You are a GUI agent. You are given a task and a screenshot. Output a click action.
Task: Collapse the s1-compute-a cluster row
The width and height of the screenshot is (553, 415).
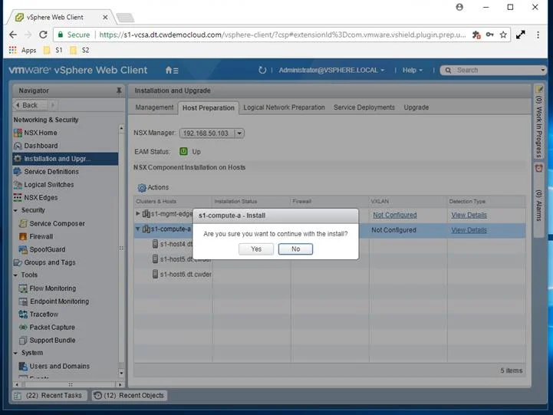click(x=138, y=229)
